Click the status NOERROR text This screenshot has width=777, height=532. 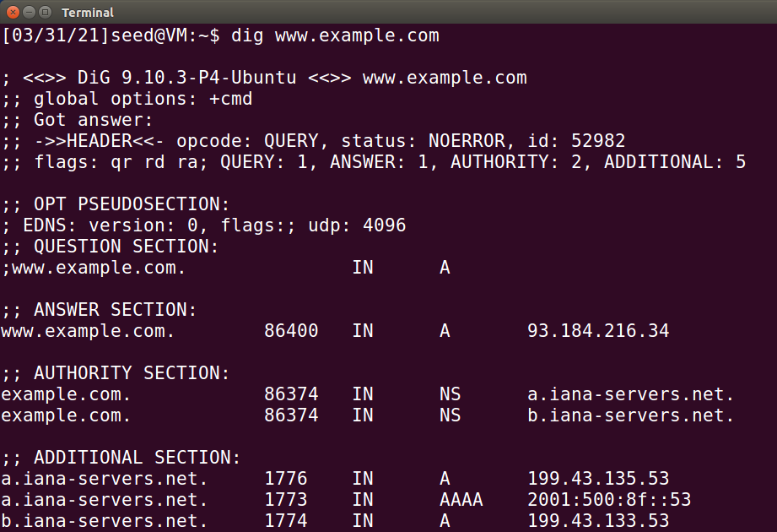coord(467,141)
